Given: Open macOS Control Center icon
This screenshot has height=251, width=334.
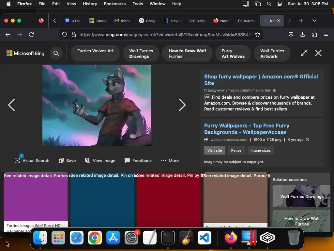Looking at the screenshot, I should click(280, 4).
